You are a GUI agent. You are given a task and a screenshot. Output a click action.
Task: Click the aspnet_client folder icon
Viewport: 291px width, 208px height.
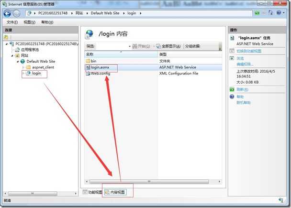coord(28,67)
